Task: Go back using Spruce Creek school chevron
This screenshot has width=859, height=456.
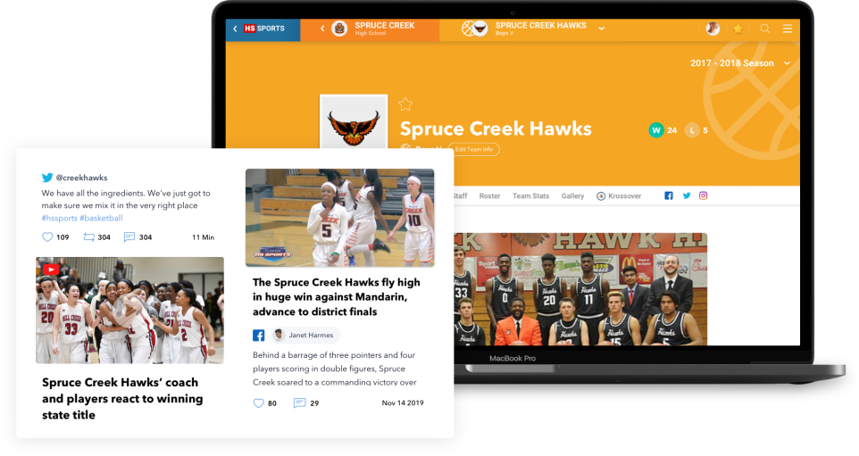Action: tap(322, 29)
